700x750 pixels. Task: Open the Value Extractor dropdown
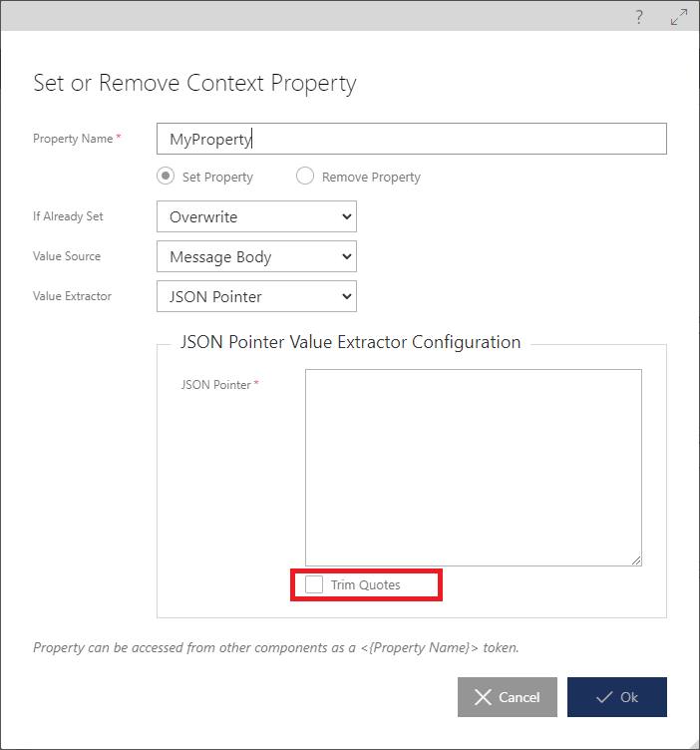256,296
